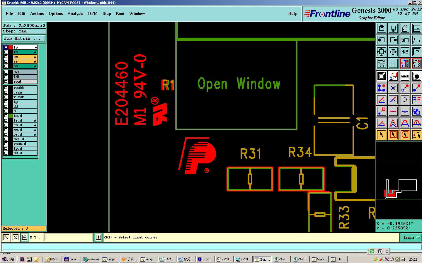Toggle the checkbox for layer cs
Image resolution: width=422 pixels, height=263 pixels.
click(6, 57)
